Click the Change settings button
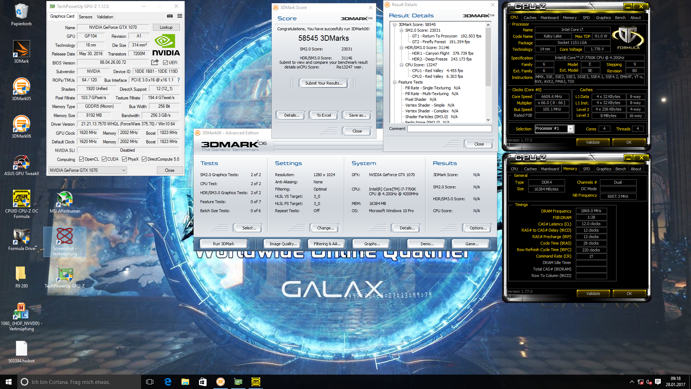691x389 pixels. tap(325, 228)
